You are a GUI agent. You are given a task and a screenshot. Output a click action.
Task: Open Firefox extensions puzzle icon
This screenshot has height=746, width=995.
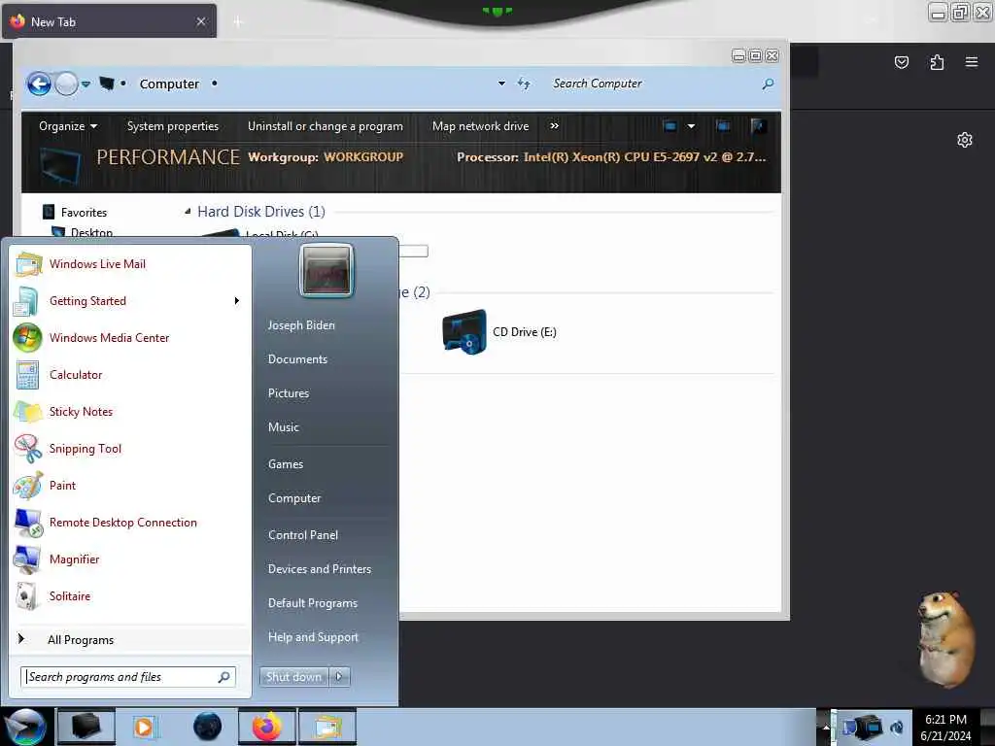click(937, 62)
